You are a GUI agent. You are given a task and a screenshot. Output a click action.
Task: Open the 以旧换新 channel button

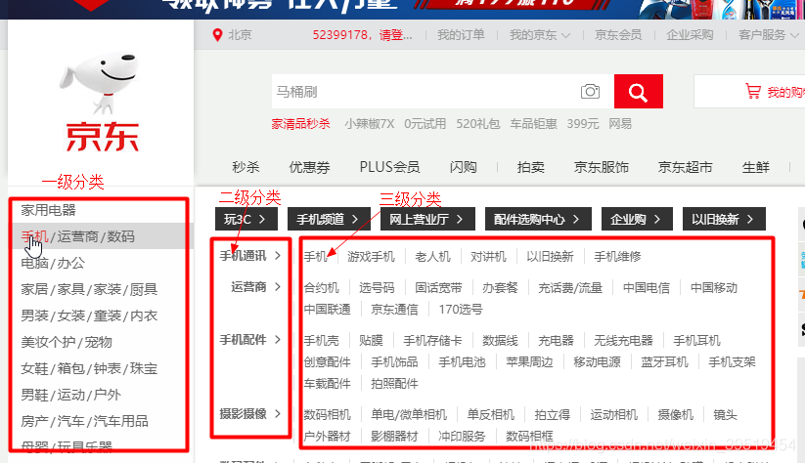724,220
